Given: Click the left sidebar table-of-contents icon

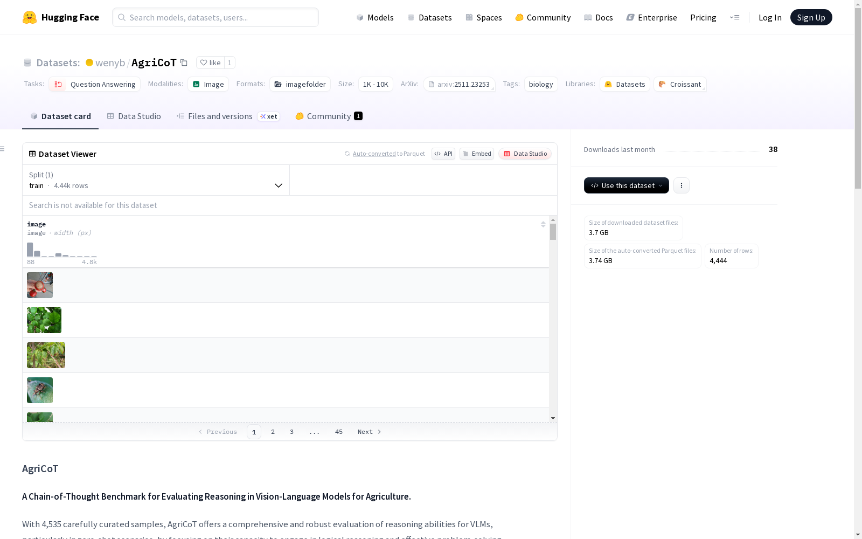Looking at the screenshot, I should pos(3,149).
